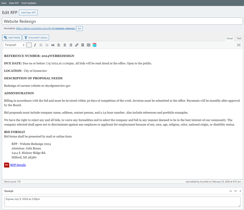Click the Website Redesign title field

[122, 21]
